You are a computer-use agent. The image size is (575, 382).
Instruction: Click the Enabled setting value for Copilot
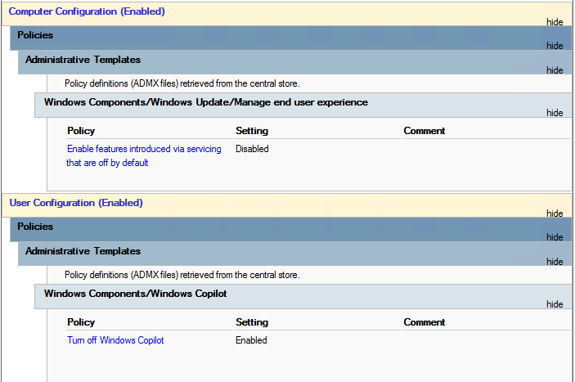point(251,340)
